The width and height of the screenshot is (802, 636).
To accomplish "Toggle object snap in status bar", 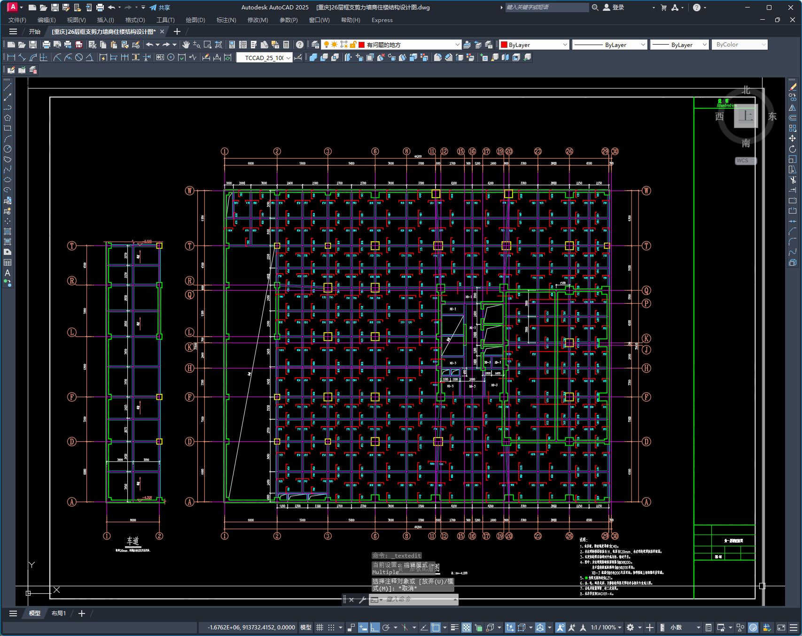I will 436,628.
